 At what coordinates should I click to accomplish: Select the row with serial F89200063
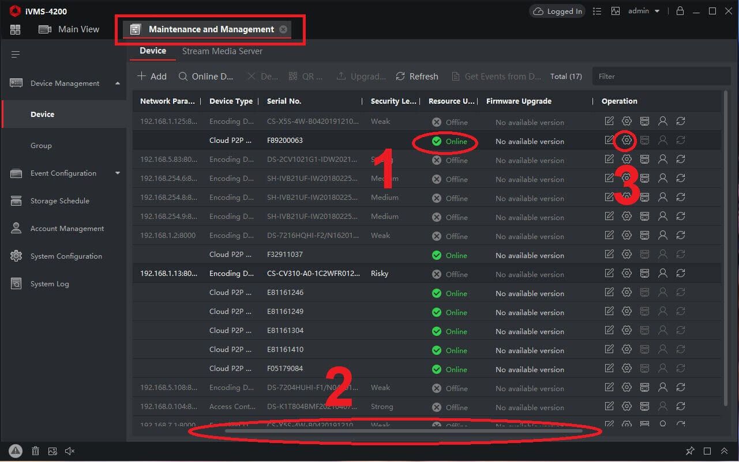427,140
